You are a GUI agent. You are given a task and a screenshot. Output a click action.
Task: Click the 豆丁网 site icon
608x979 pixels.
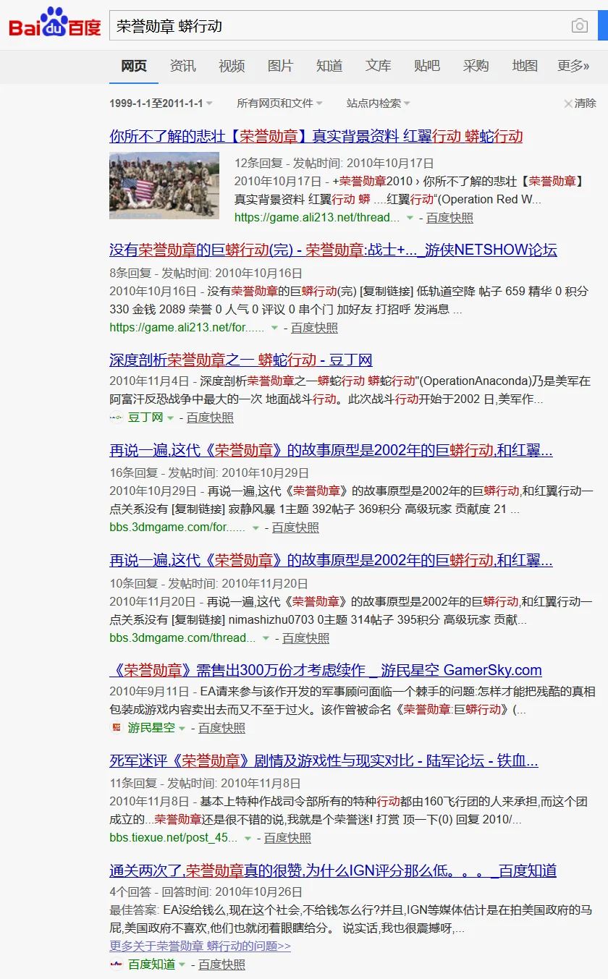(117, 418)
